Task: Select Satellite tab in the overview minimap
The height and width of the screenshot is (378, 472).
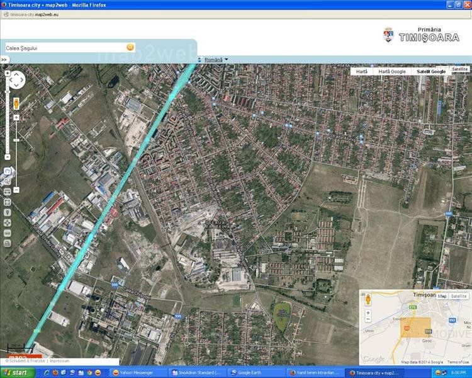Action: (x=459, y=296)
